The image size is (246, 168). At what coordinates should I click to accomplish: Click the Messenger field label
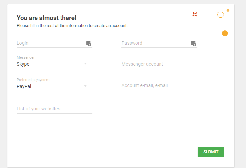tap(26, 57)
